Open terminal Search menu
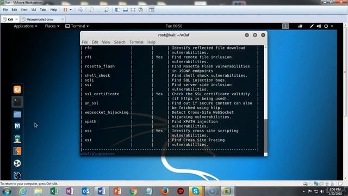Viewport: 348px width, 196px height. pos(120,42)
